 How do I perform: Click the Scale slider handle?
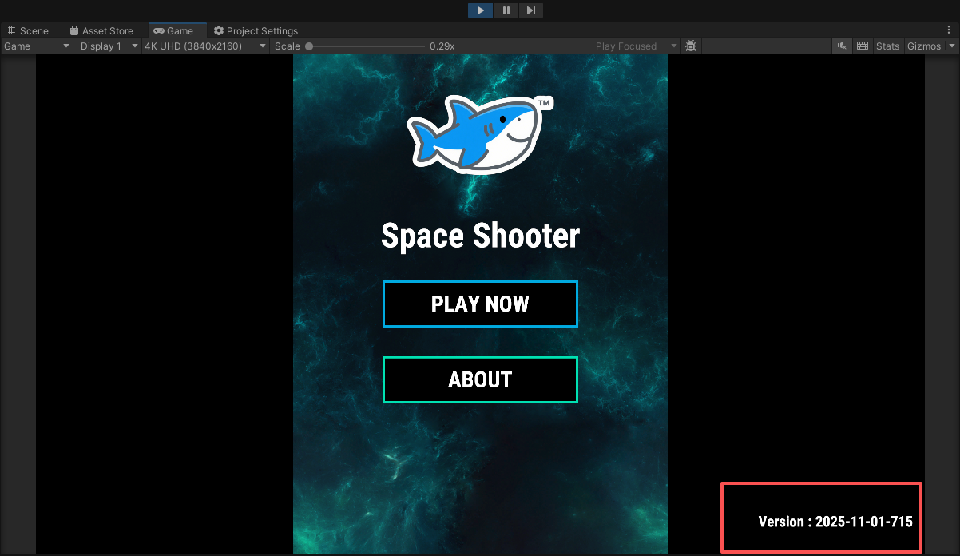tap(309, 46)
